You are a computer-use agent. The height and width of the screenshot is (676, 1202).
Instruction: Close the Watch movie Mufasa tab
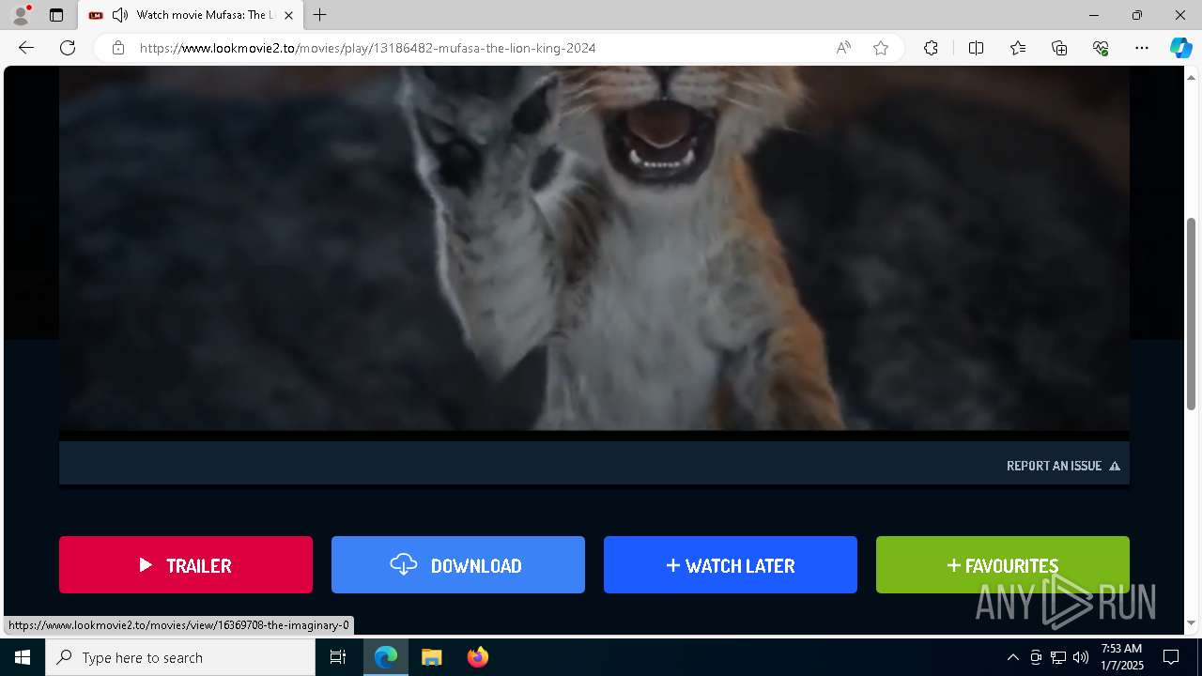pos(288,15)
